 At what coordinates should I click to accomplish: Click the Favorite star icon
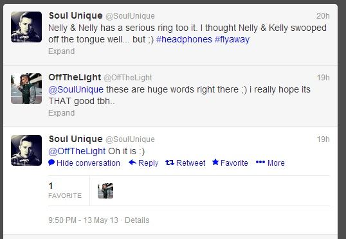click(x=215, y=162)
